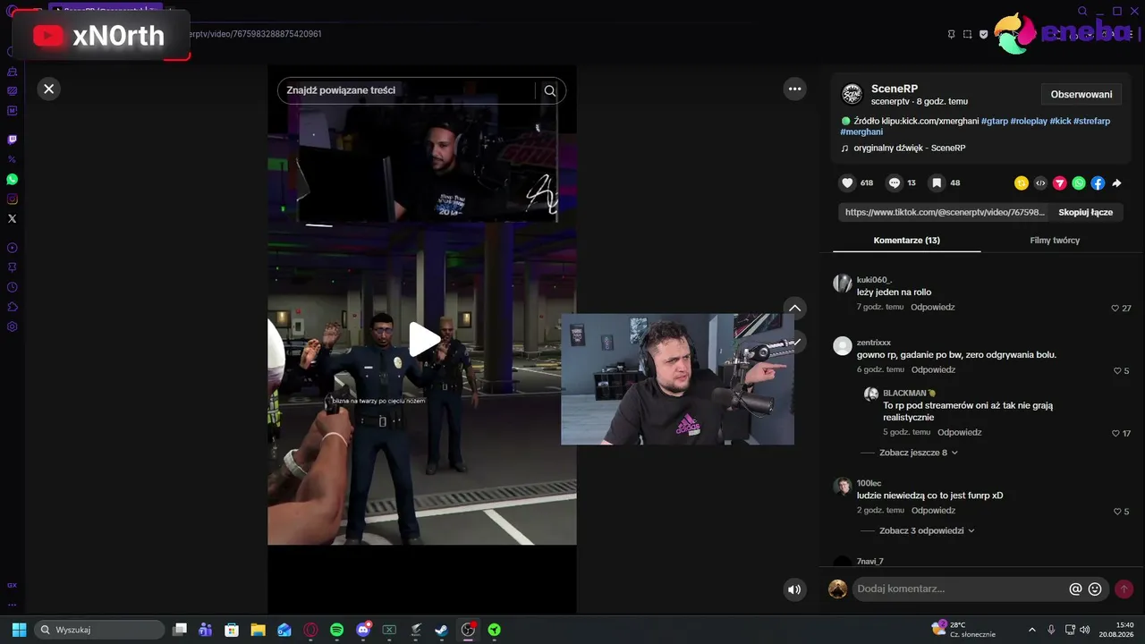Reply to kuki060_ comment
This screenshot has width=1145, height=644.
[933, 307]
